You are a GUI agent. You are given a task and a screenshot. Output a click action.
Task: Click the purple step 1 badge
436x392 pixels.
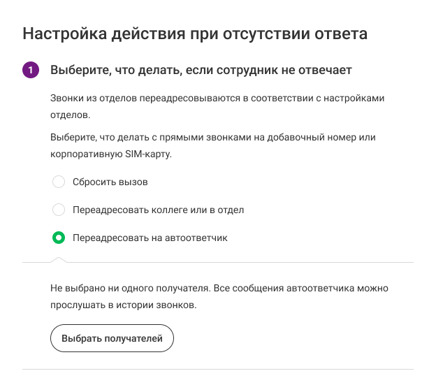[31, 70]
